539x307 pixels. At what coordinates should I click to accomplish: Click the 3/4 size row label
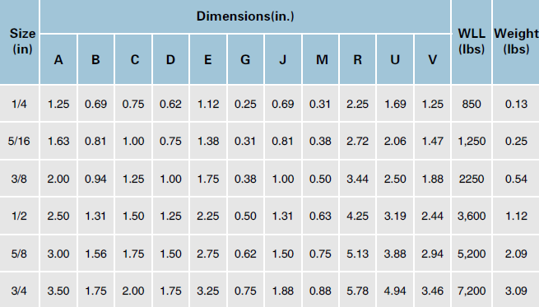click(x=19, y=291)
